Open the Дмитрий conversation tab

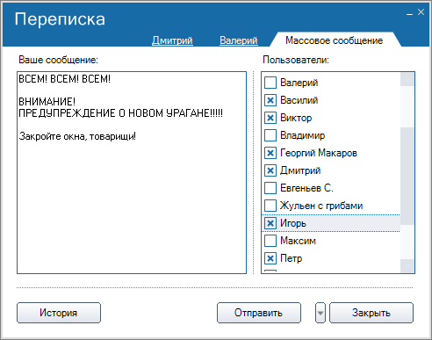tap(172, 40)
